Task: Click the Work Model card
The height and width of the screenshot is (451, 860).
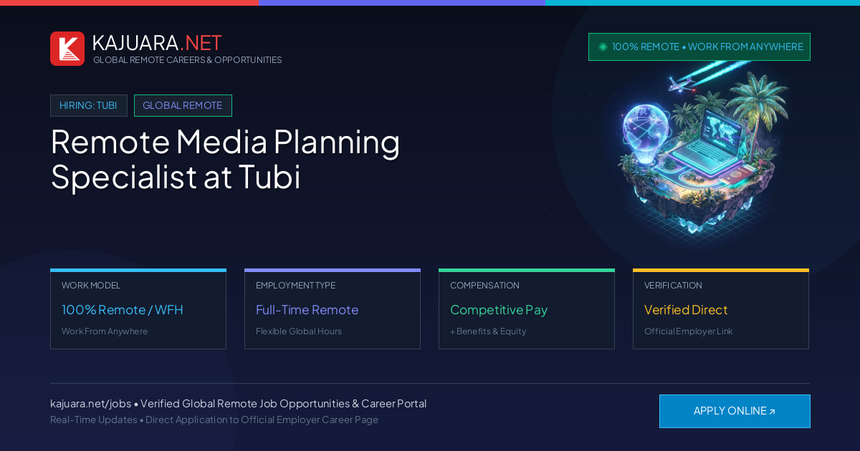Action: tap(138, 309)
